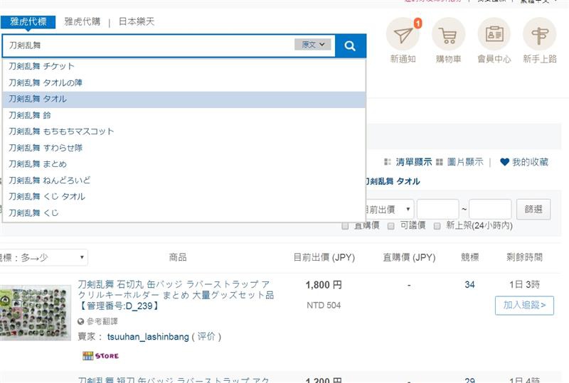Select suggestion 刀剣乱舞 もちもちマスコット
569x383 pixels.
tap(184, 131)
